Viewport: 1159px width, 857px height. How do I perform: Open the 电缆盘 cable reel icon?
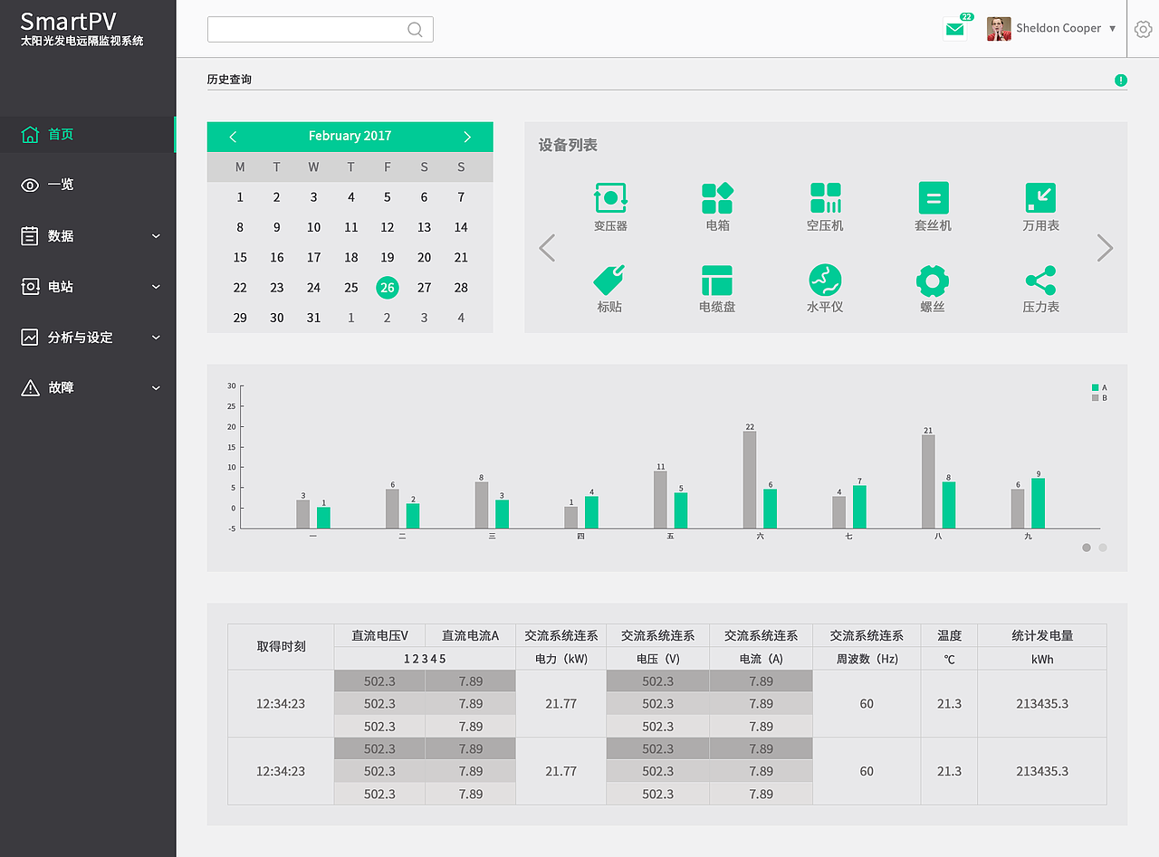pos(717,281)
